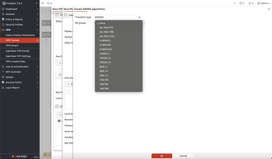Open the search magnifier icon
The height and width of the screenshot is (159, 272).
(49, 3)
